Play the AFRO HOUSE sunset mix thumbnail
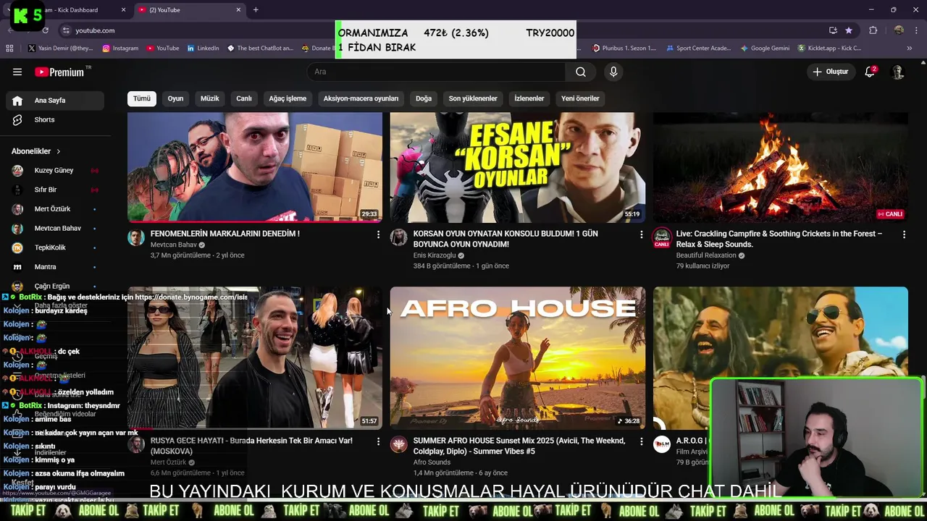The width and height of the screenshot is (927, 521). coord(518,357)
